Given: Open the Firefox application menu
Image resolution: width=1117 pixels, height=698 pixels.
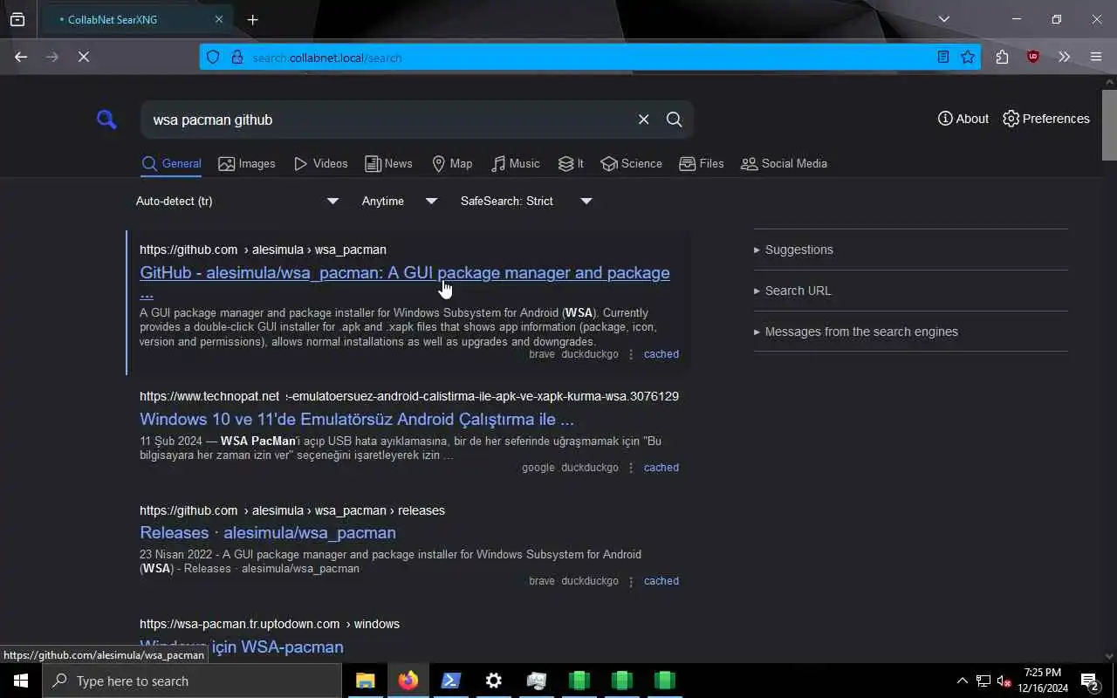Looking at the screenshot, I should (x=1096, y=57).
